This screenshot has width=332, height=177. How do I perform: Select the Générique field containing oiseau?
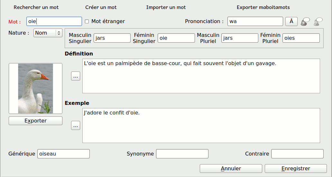point(63,154)
